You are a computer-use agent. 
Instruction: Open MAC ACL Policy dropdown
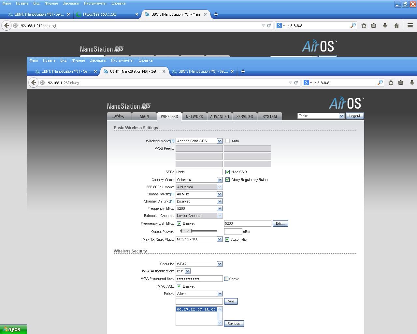click(x=199, y=294)
